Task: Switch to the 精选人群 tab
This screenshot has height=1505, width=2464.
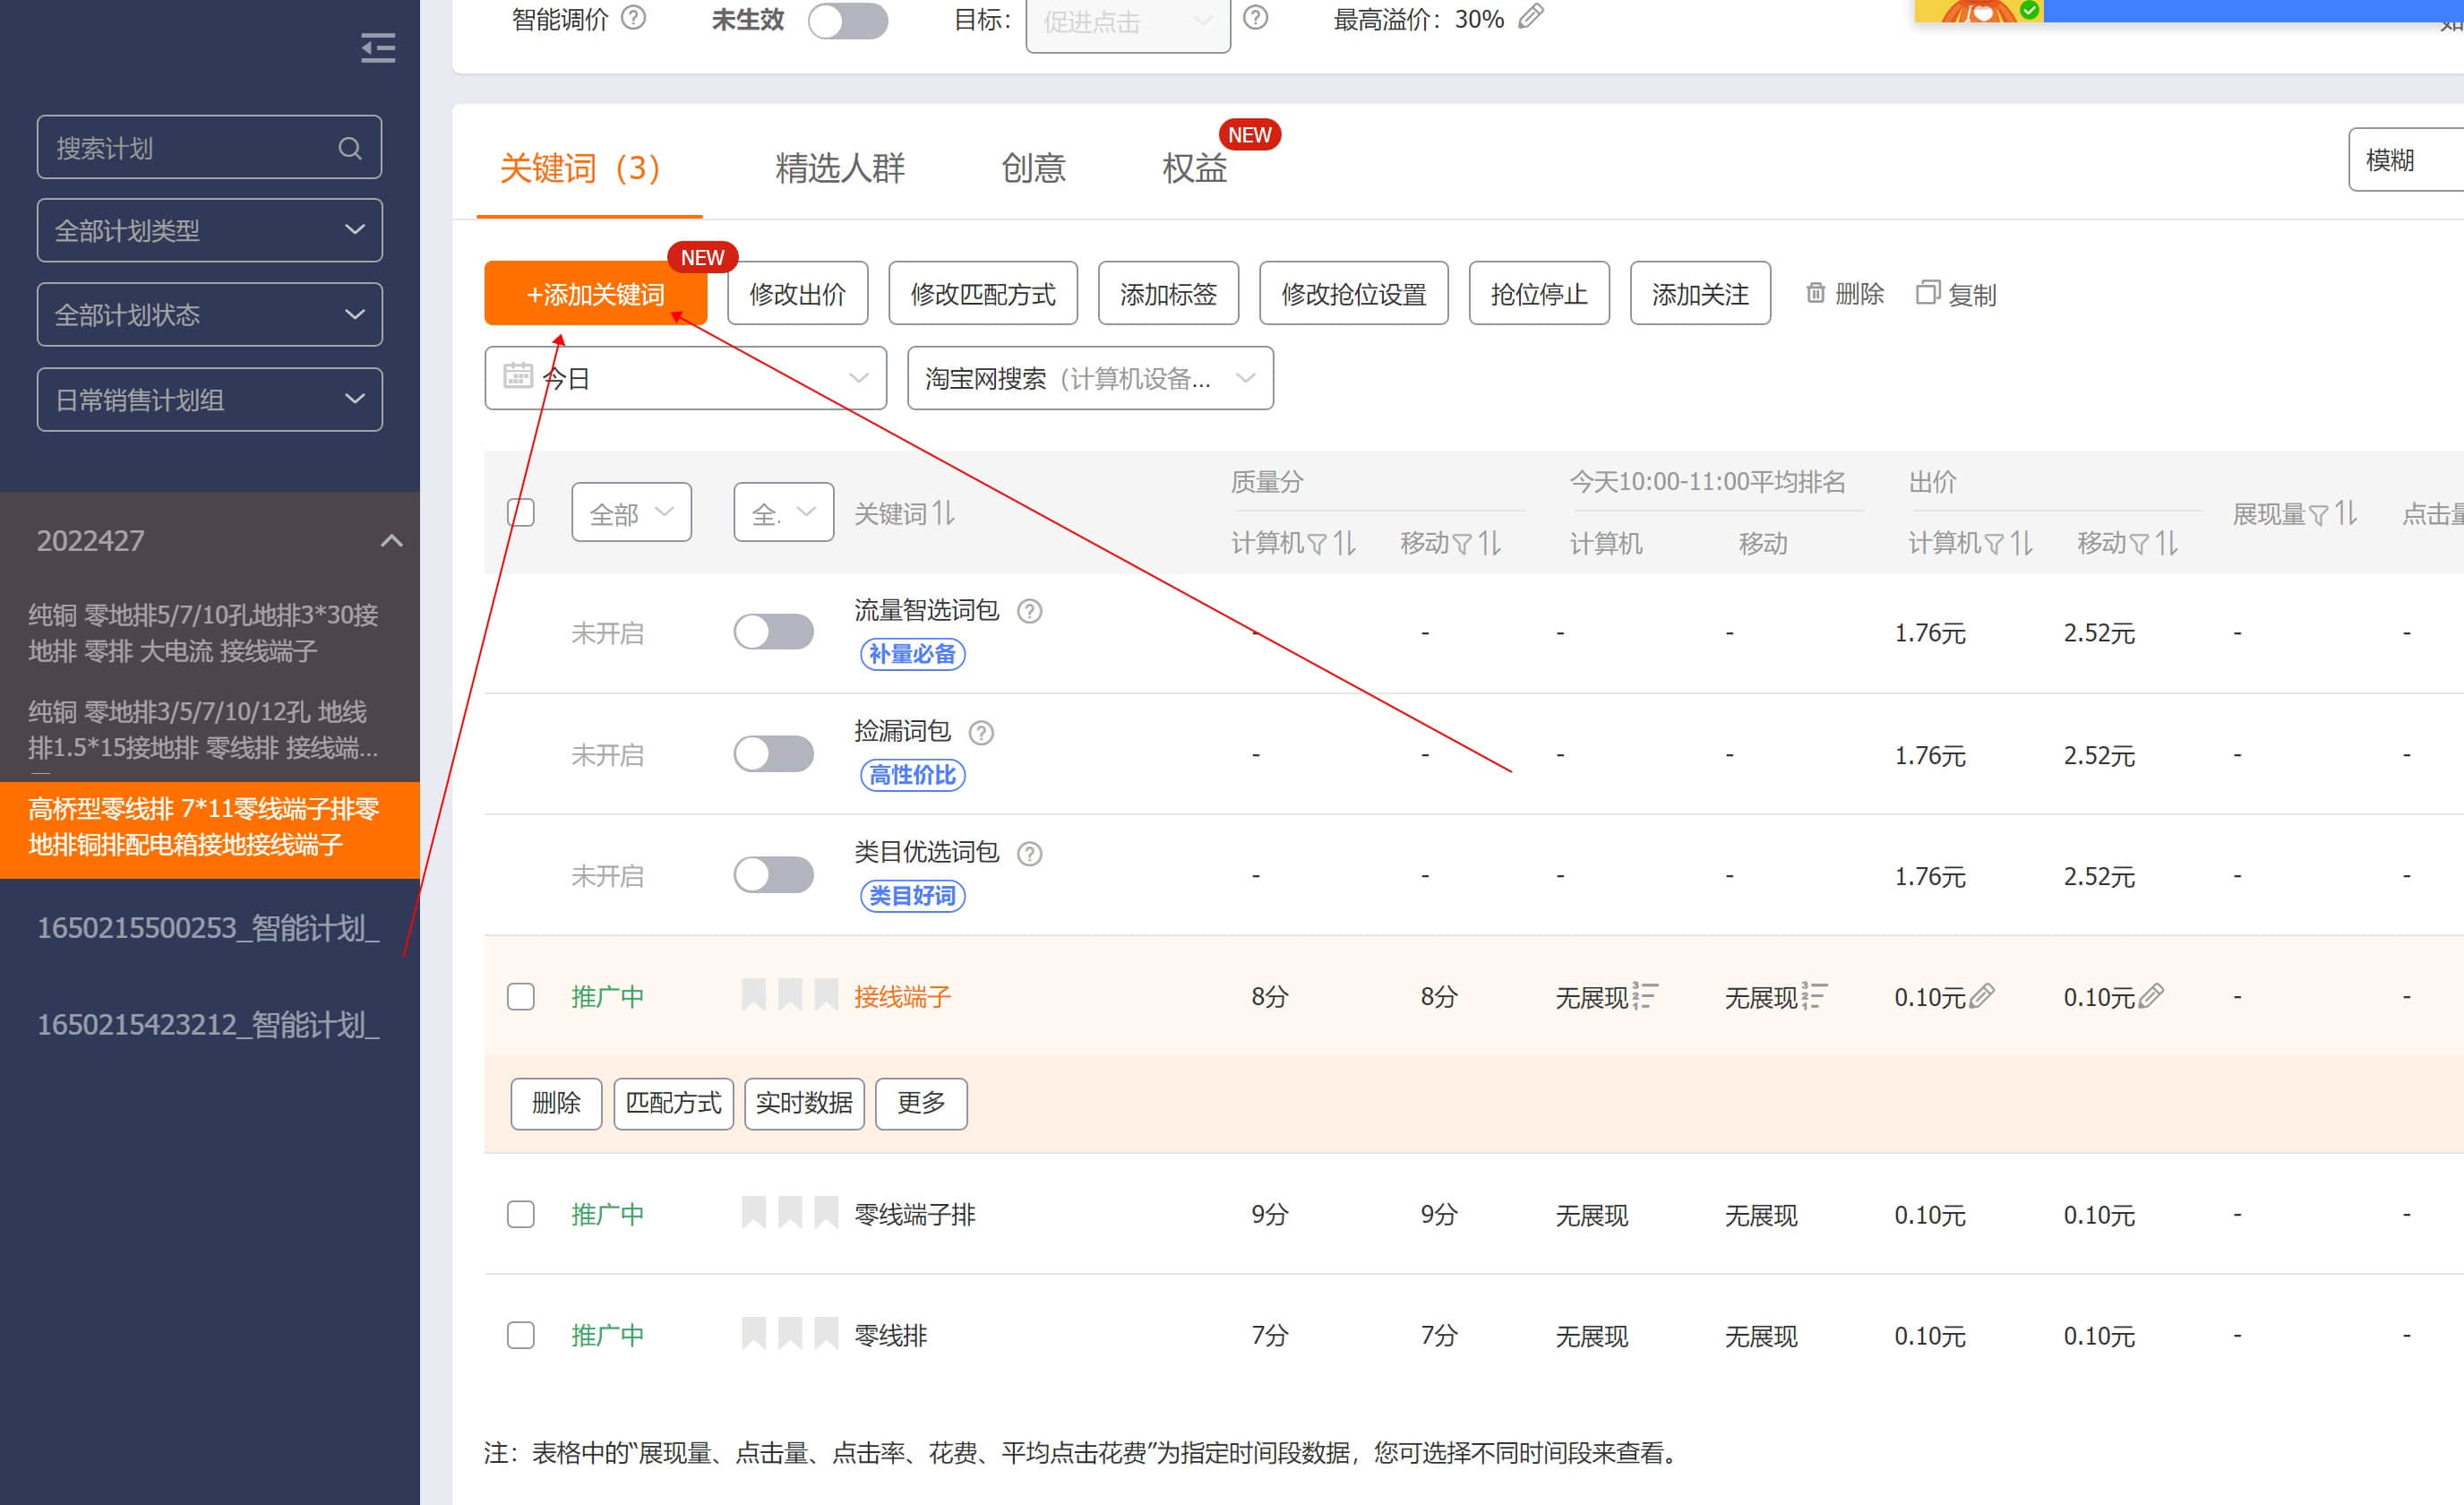Action: 839,167
